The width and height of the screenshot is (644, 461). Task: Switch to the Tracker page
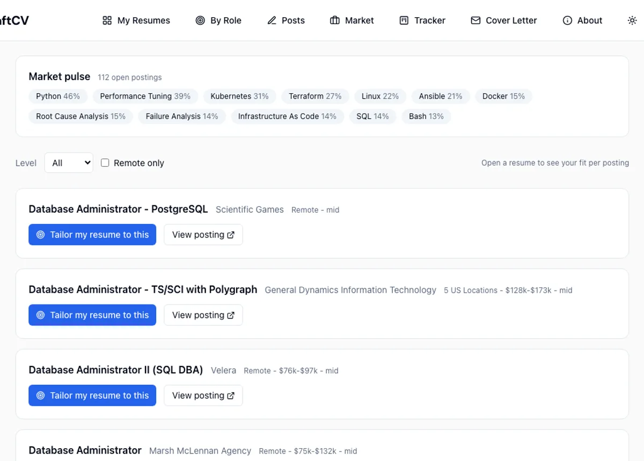tap(422, 20)
